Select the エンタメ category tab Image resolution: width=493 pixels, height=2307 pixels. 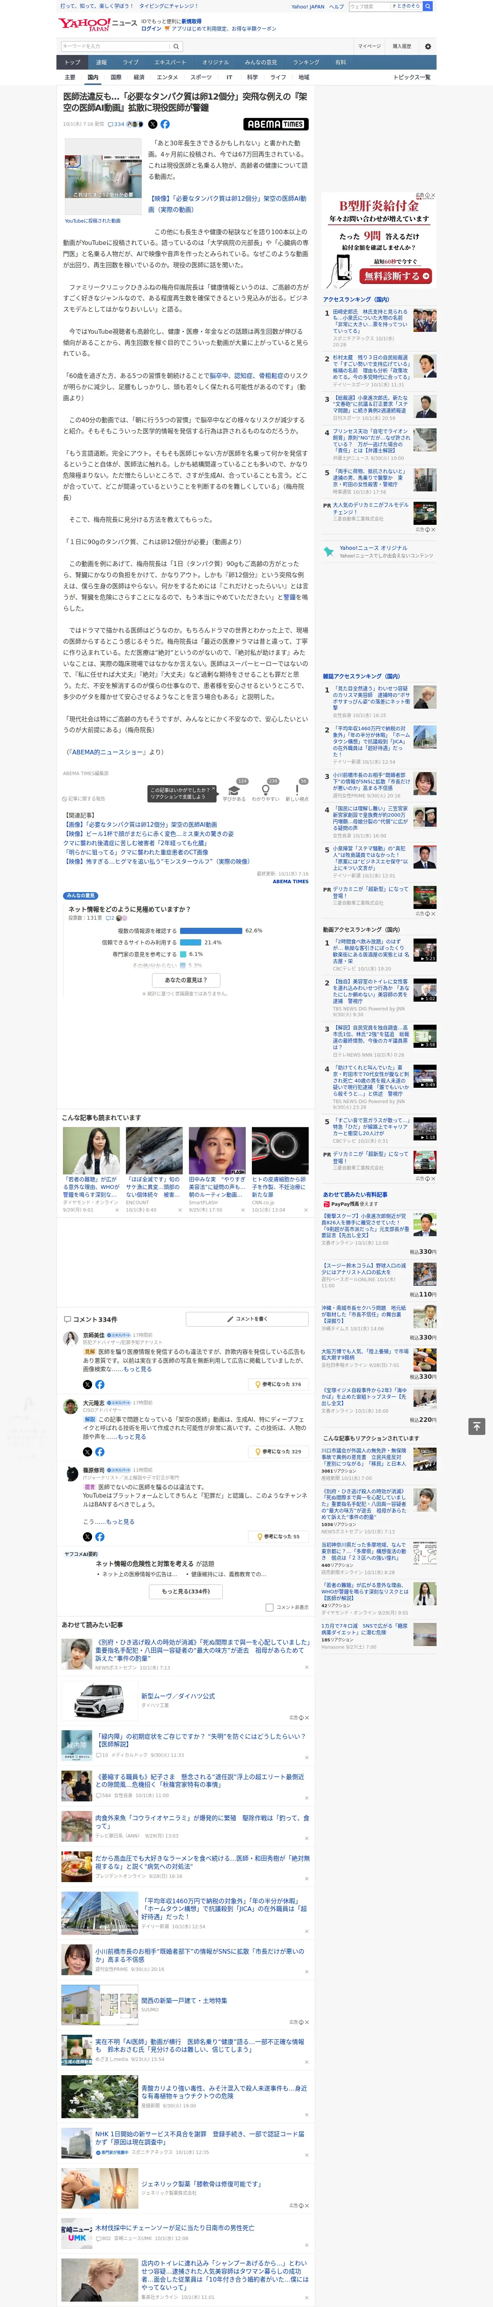[167, 77]
